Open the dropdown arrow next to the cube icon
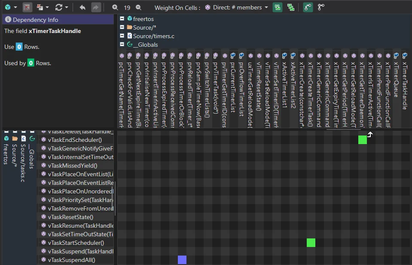412x265 pixels. click(x=15, y=7)
